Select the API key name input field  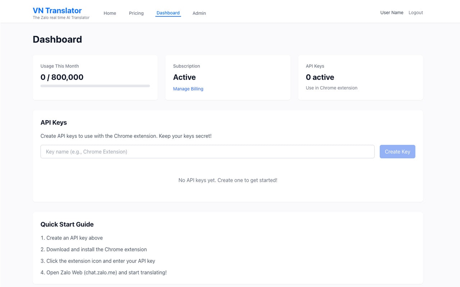click(207, 151)
